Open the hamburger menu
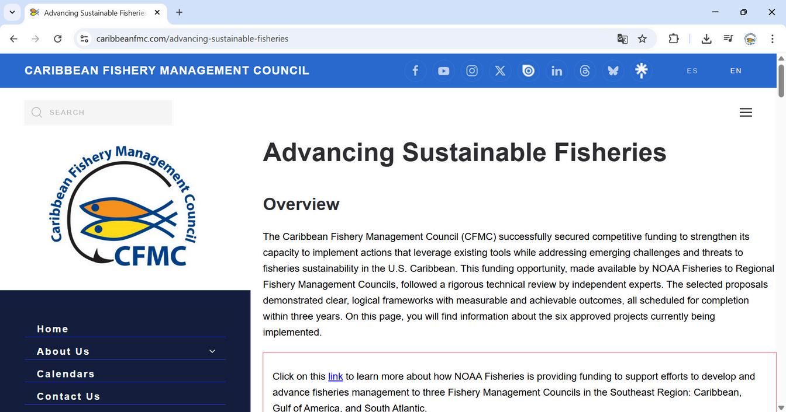 tap(746, 113)
